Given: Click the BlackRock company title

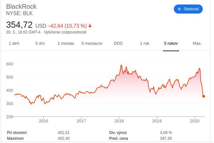Looking at the screenshot, I should (x=21, y=6).
